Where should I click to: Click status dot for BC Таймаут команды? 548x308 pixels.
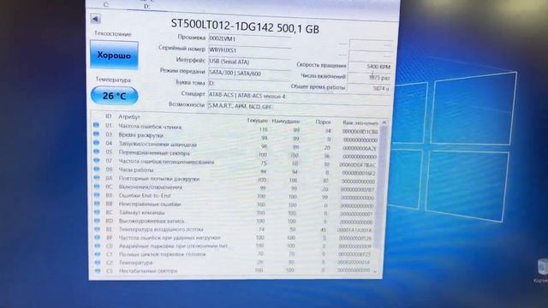click(x=97, y=212)
